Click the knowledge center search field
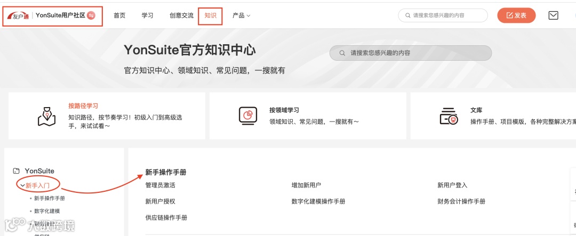Screen dimensions: 576x236 (x=410, y=53)
